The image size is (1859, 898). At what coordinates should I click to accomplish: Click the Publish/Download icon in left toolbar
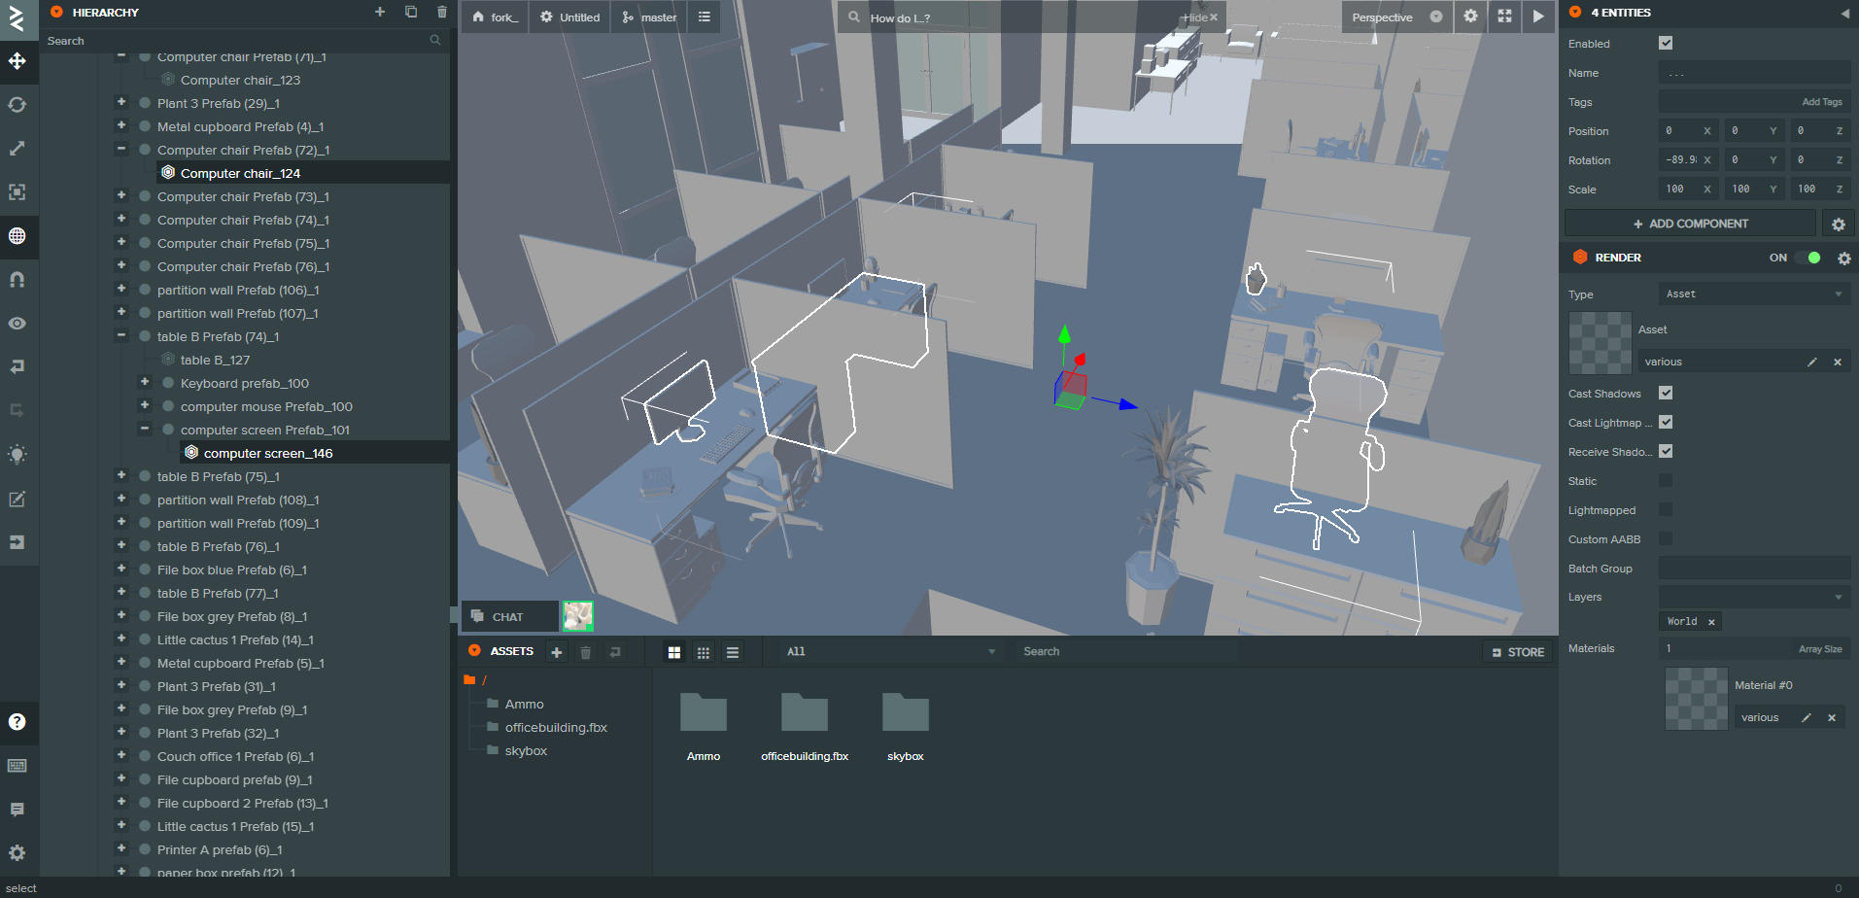pos(17,542)
